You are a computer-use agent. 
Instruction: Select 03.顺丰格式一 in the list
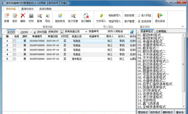(148, 48)
